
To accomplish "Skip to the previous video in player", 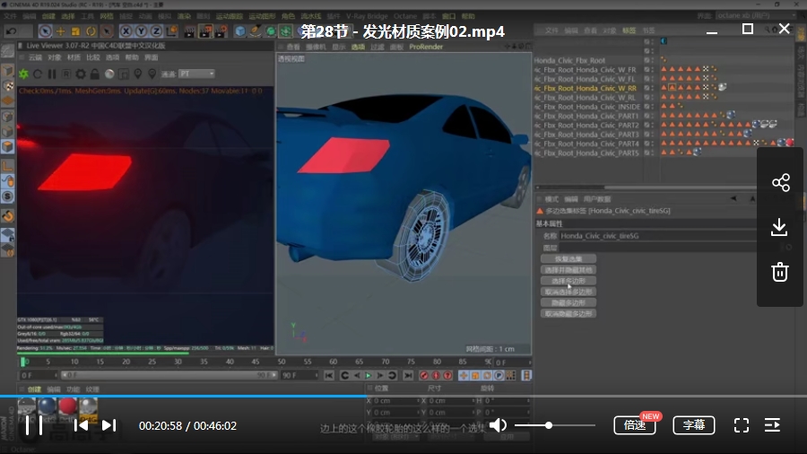I will [x=81, y=425].
